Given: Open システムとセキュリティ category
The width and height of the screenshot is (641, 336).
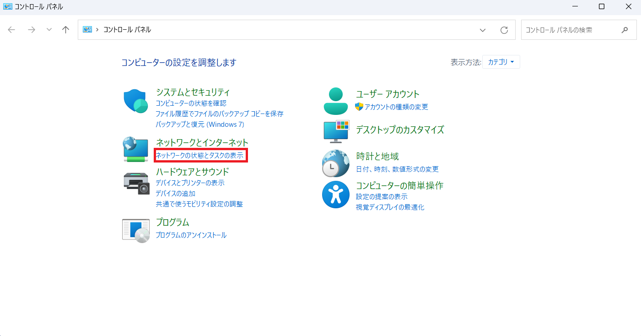Looking at the screenshot, I should tap(193, 92).
